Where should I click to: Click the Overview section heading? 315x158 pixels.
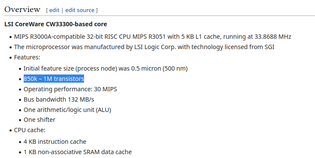(22, 9)
